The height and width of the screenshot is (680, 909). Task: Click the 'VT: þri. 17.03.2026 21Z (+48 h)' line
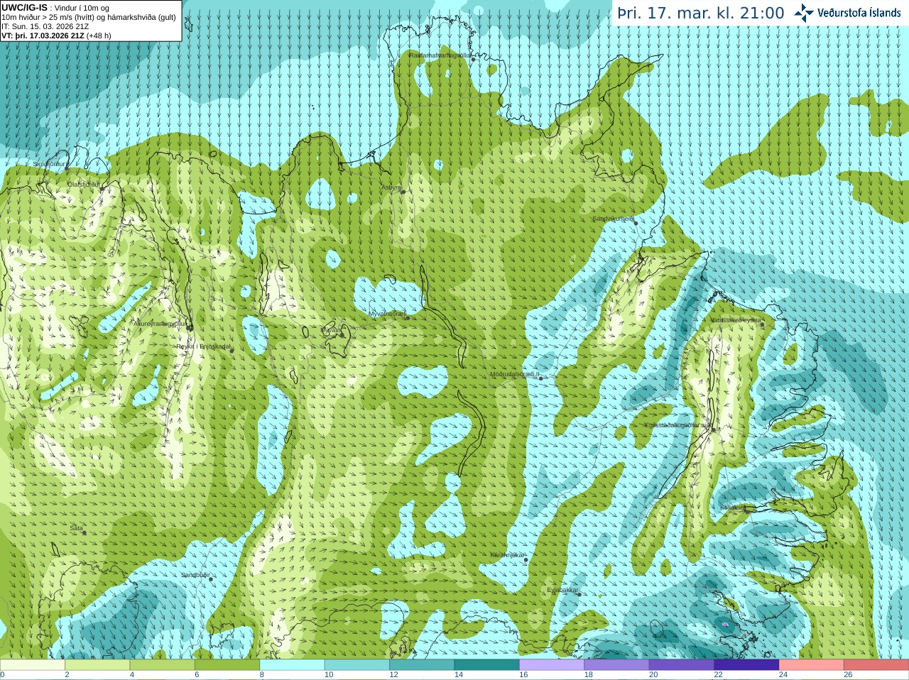coord(57,35)
